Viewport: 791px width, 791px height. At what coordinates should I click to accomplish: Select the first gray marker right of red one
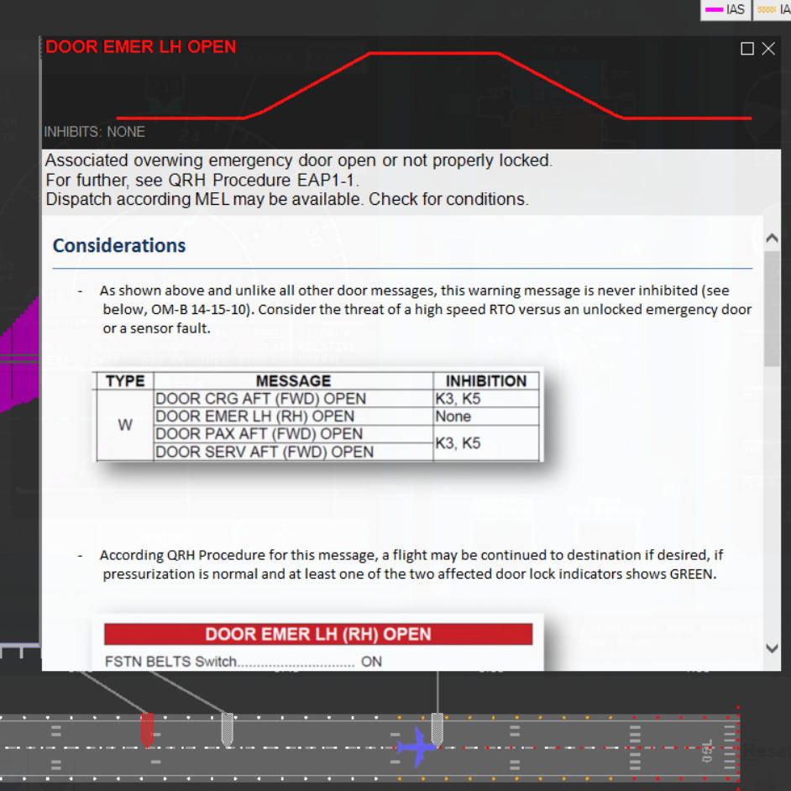click(x=227, y=728)
